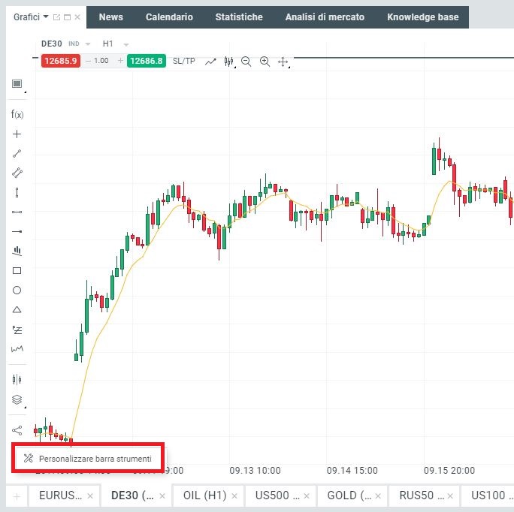This screenshot has height=512, width=514.
Task: Zoom in the chart
Action: click(x=265, y=62)
